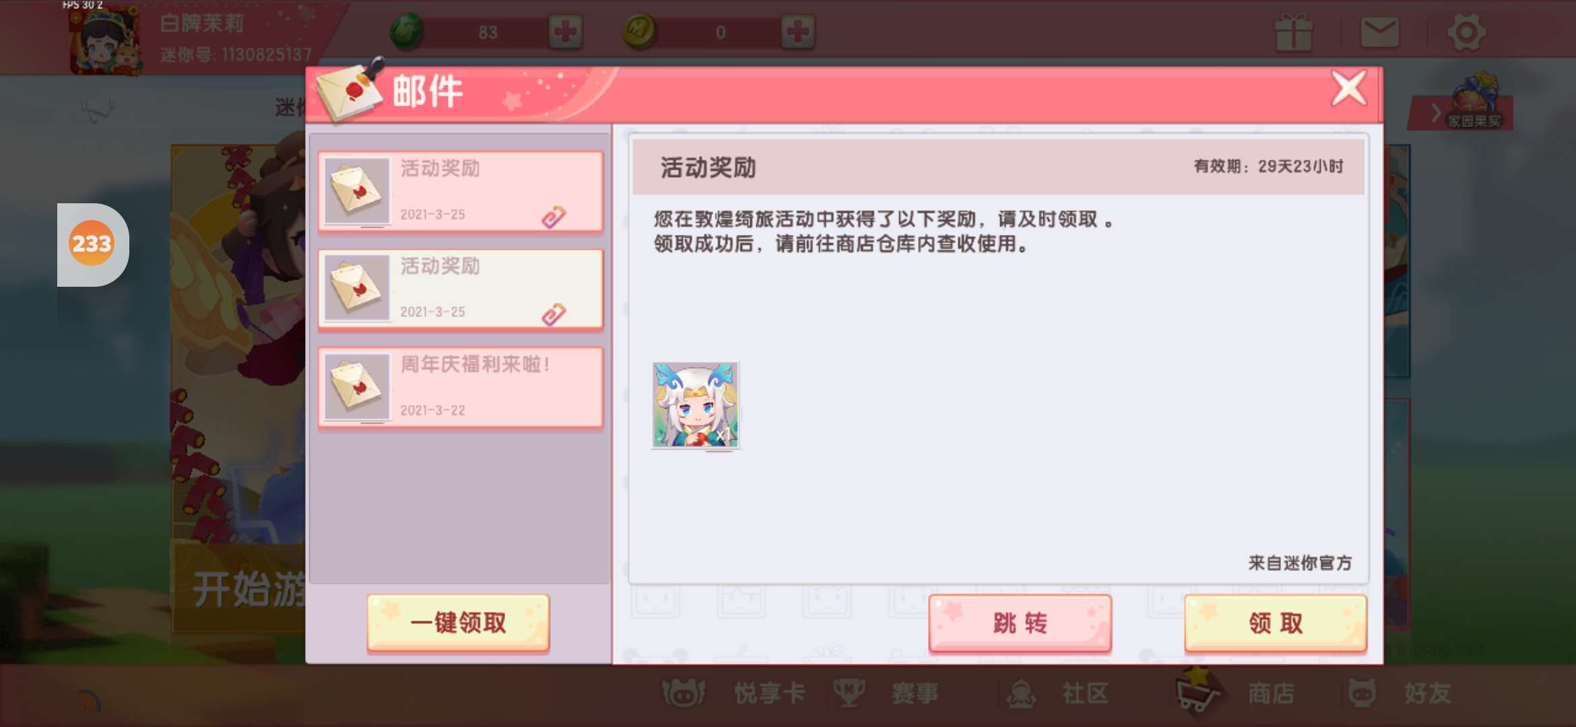Click the character avatar reward thumbnail

(x=696, y=405)
